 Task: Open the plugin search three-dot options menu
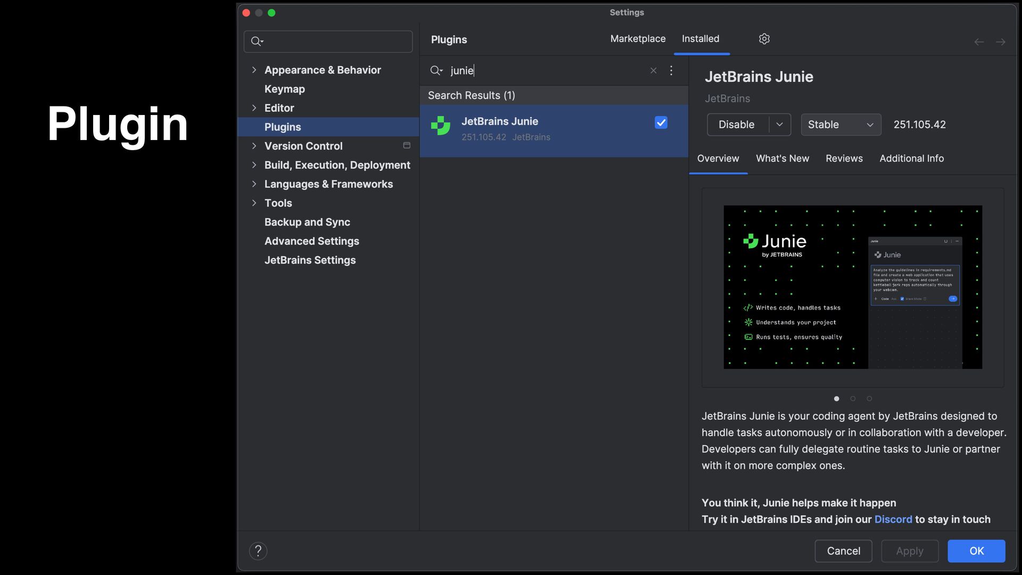[x=671, y=70]
